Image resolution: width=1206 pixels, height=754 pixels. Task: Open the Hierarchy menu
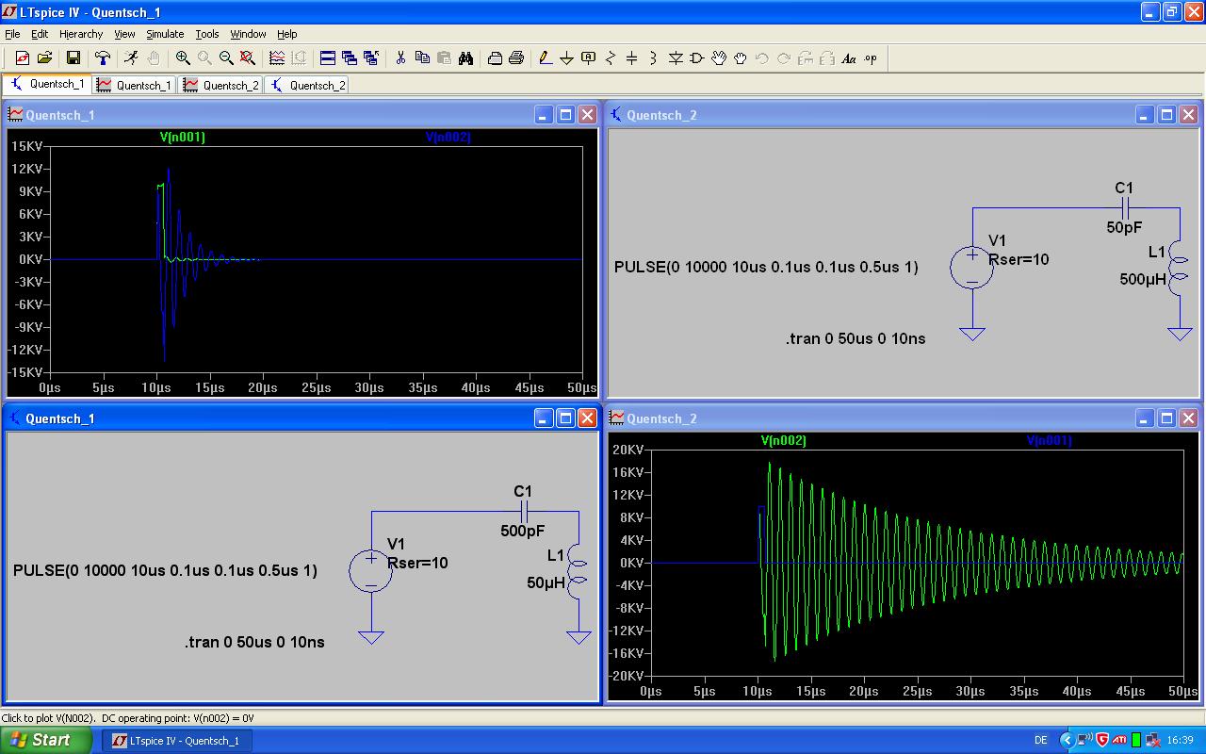81,34
